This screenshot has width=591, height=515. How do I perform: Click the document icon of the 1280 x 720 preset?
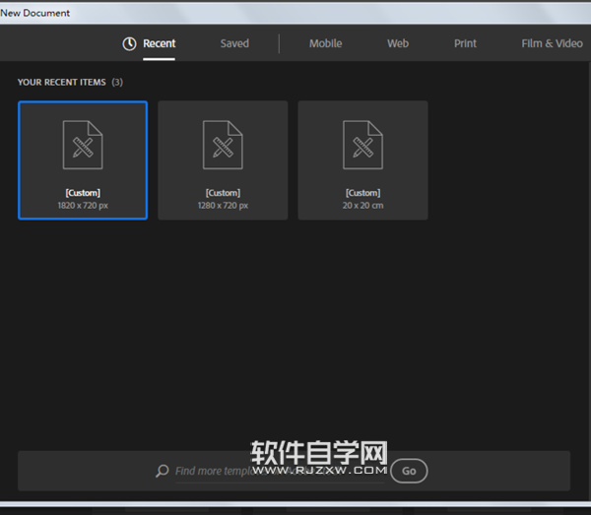click(x=223, y=145)
